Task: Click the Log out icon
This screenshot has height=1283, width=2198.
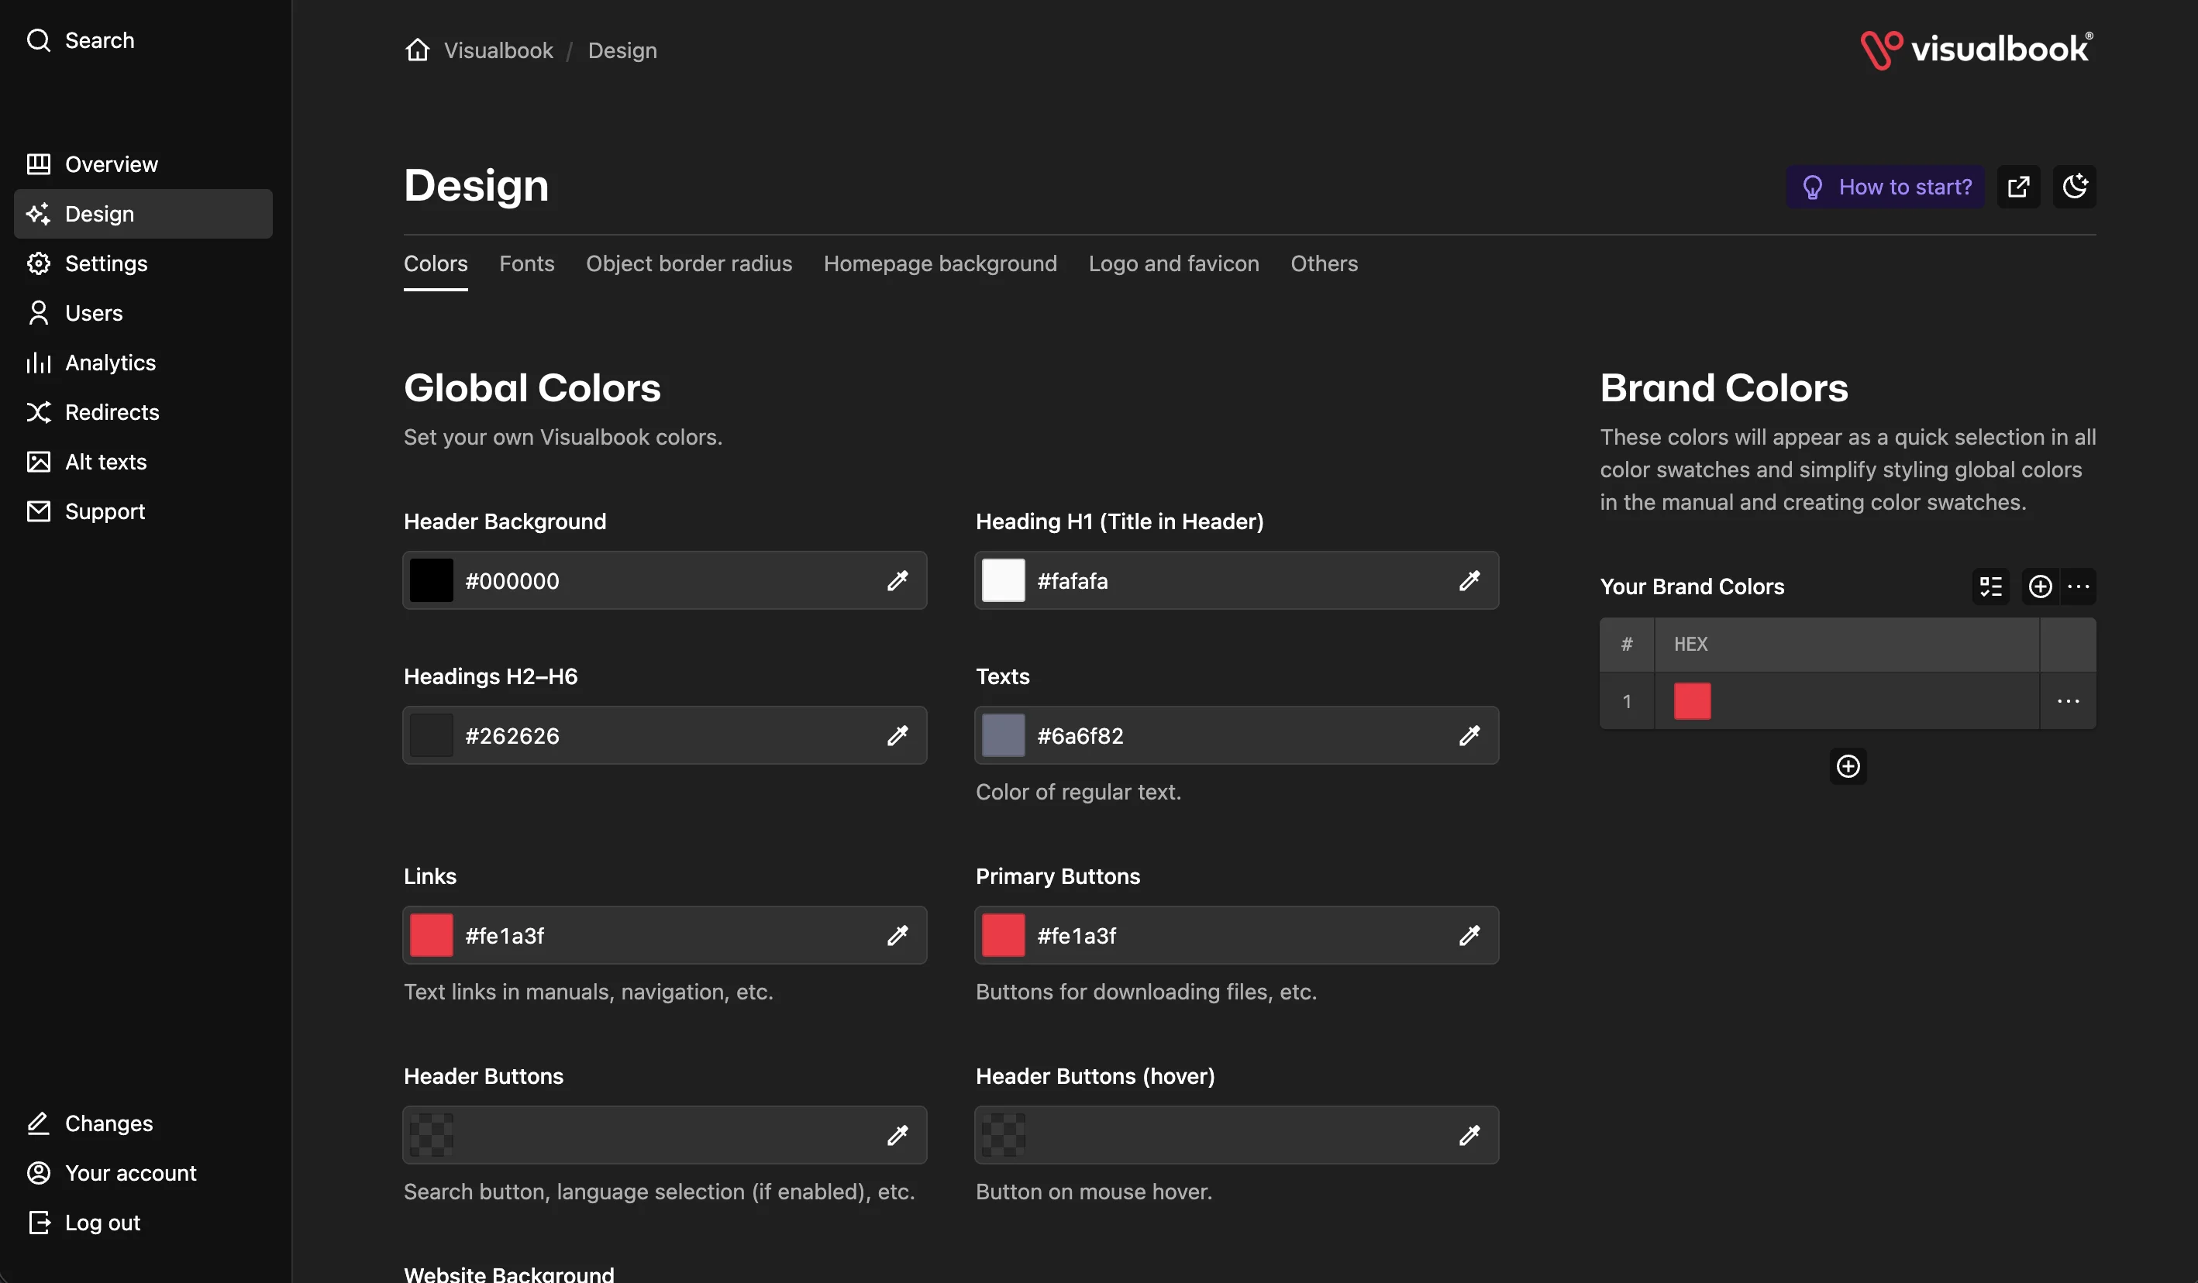Action: (39, 1223)
